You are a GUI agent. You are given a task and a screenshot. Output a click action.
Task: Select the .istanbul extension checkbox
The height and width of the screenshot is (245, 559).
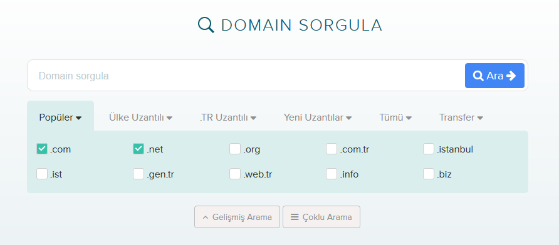coord(429,149)
